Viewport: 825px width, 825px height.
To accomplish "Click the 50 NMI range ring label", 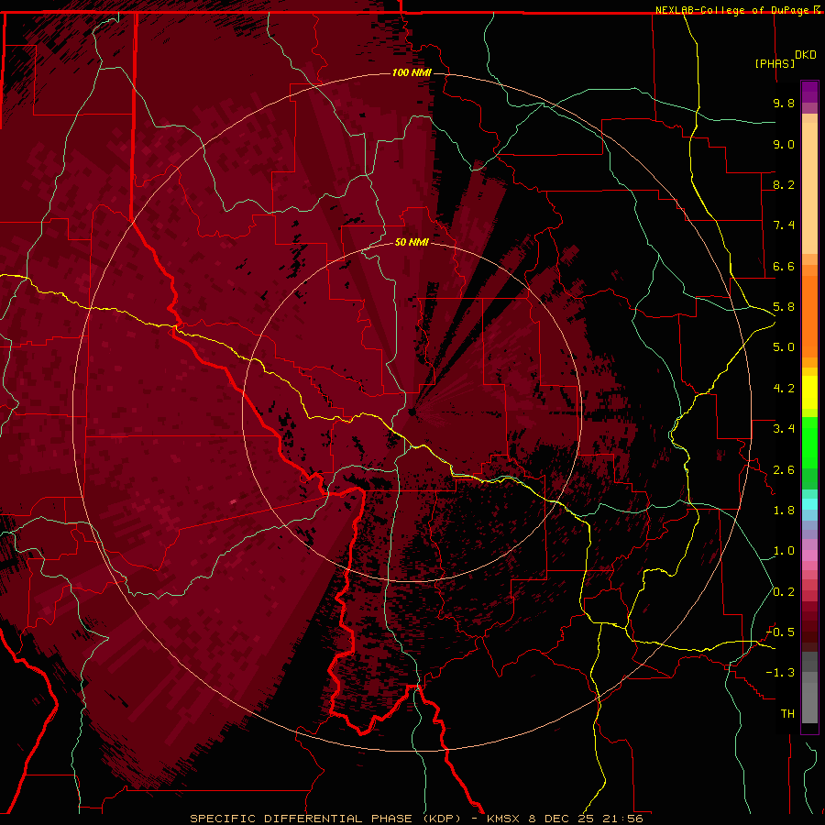I will coord(412,242).
